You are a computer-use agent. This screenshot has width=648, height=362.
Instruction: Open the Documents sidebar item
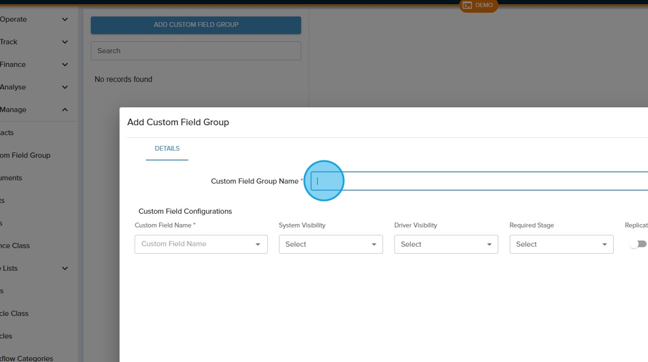(x=12, y=178)
